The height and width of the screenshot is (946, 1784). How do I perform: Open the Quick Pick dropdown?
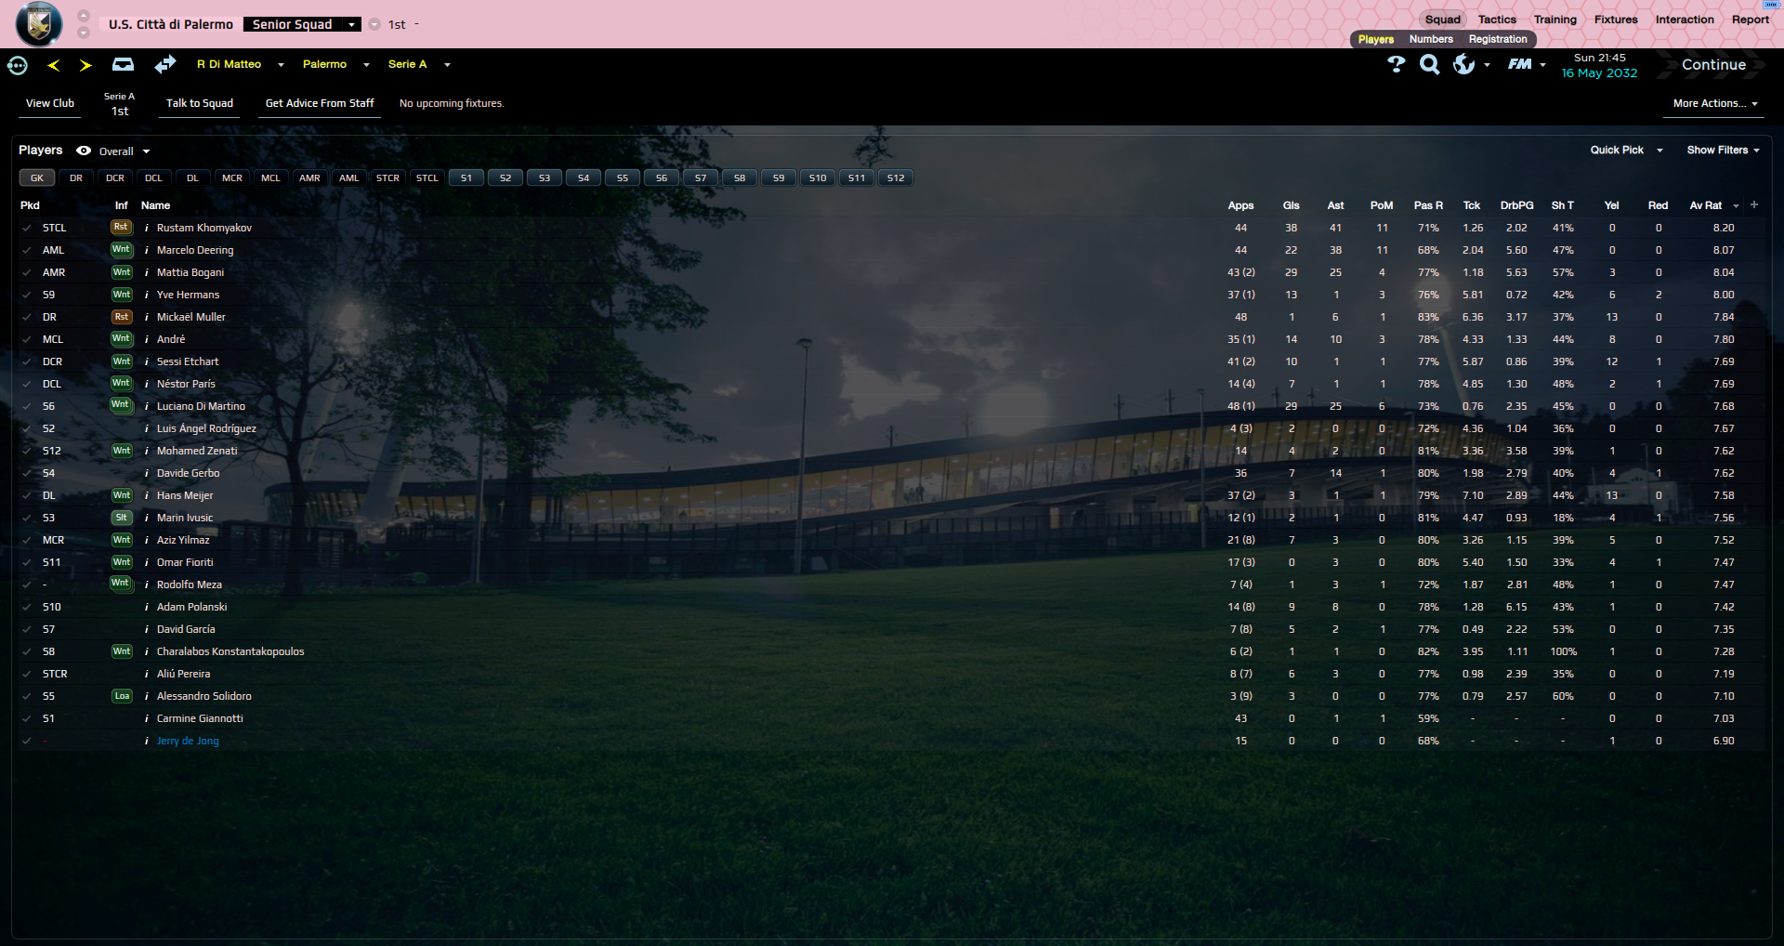click(x=1626, y=150)
